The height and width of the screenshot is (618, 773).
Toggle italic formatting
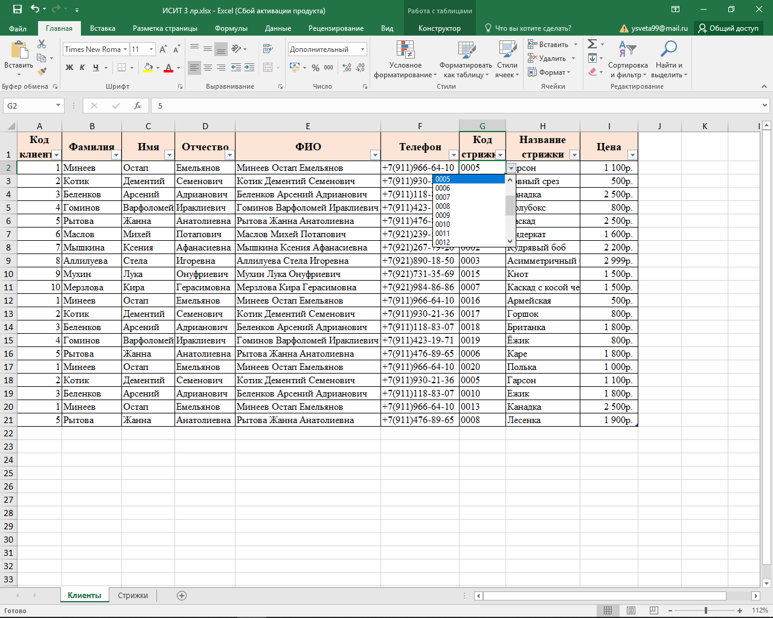point(83,68)
